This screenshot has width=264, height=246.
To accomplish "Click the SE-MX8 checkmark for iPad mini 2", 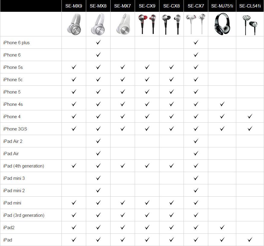I will tap(98, 190).
